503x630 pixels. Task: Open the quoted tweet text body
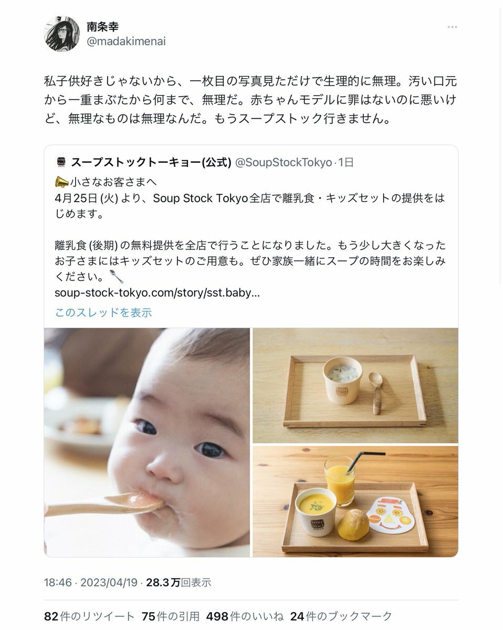250,229
